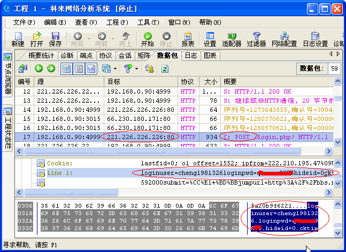Start capture with the 开始 button
This screenshot has height=252, width=346.
click(147, 39)
